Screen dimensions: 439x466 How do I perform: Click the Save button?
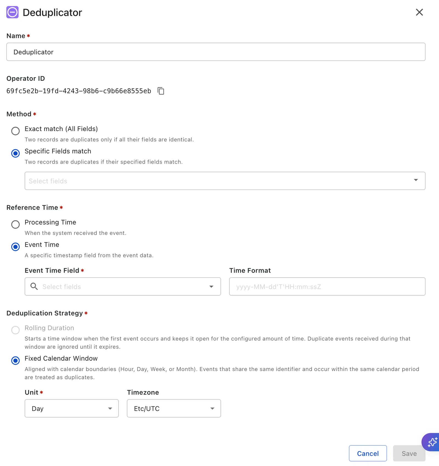(x=409, y=453)
